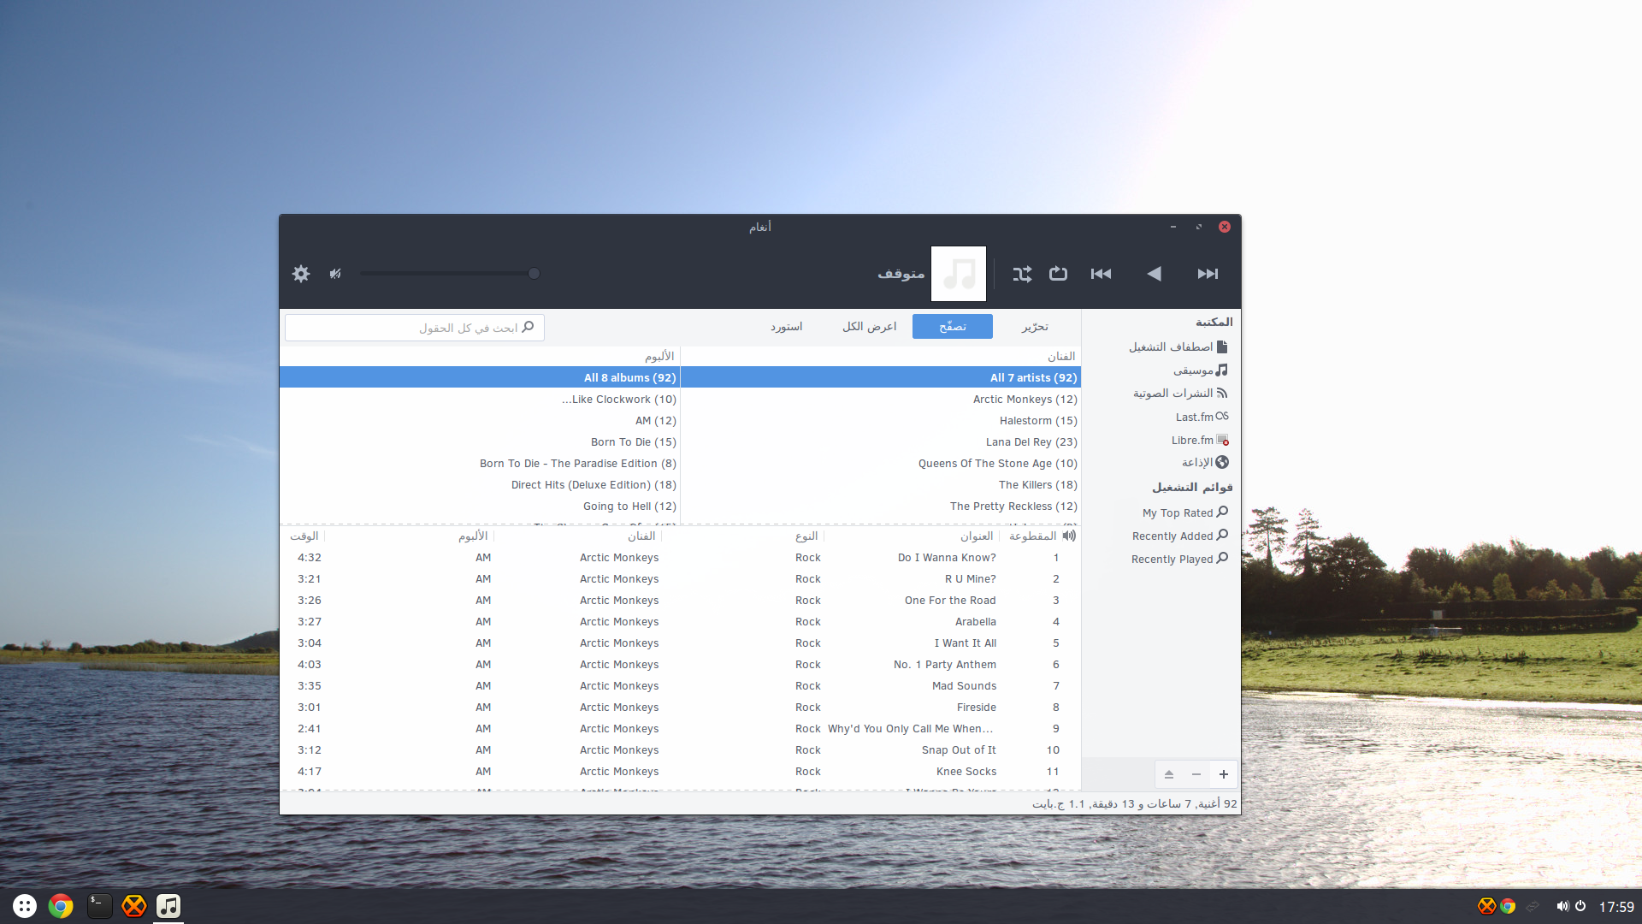Select Lana Del Rey (23) artist
The image size is (1642, 924).
coord(881,442)
